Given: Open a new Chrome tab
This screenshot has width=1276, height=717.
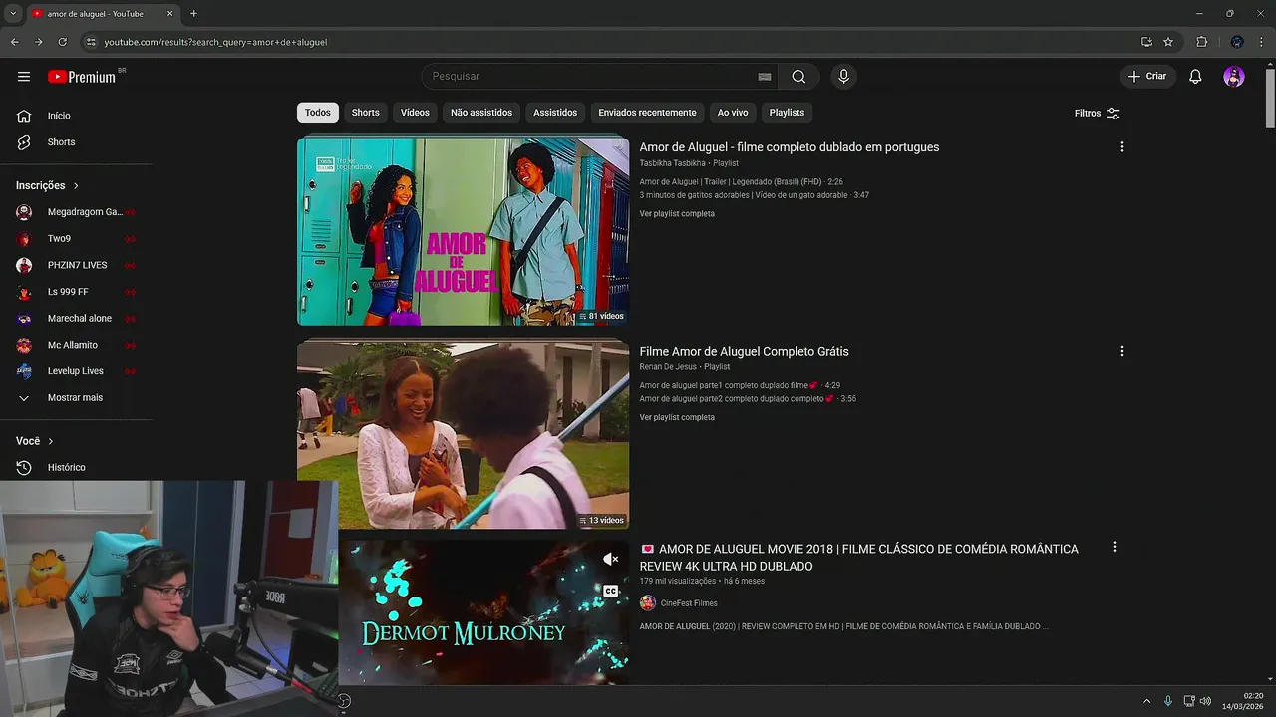Looking at the screenshot, I should (193, 14).
